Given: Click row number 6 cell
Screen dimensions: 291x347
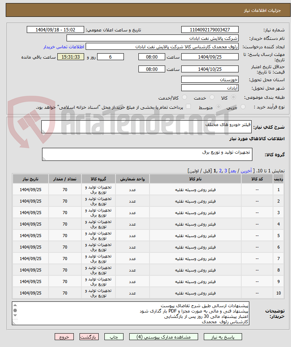Looking at the screenshot, I should click(x=278, y=247).
